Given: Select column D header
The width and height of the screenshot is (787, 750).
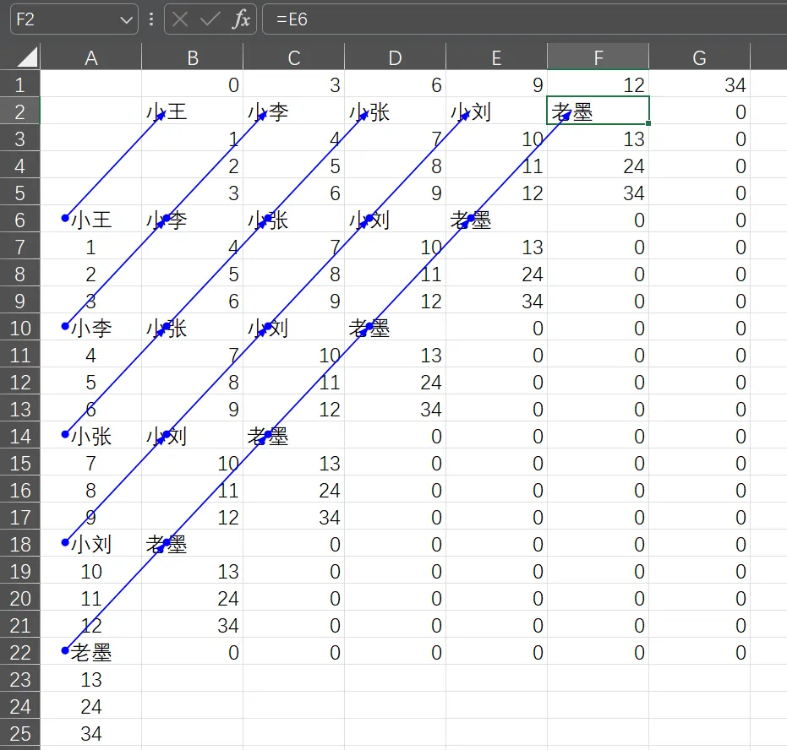Looking at the screenshot, I should (x=395, y=57).
